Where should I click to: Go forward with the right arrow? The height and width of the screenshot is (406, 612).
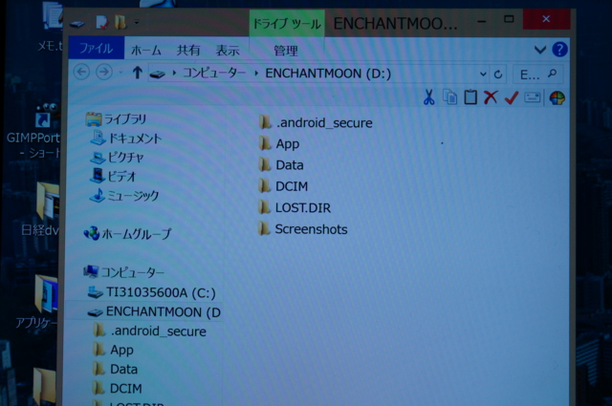[104, 73]
